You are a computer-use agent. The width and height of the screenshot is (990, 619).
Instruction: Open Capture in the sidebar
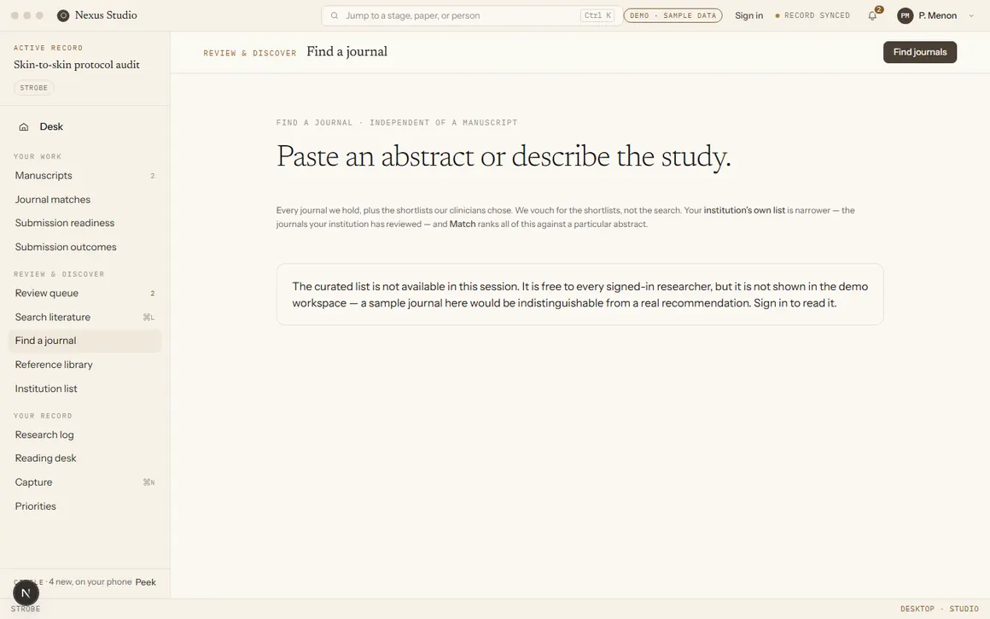point(84,482)
